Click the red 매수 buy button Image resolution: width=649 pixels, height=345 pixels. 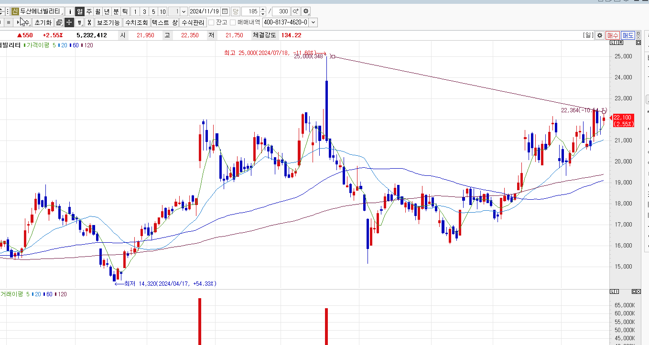(x=612, y=35)
